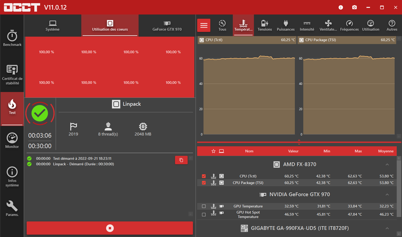Click the 'Linpack - Démarré' log entry

[x=83, y=164]
